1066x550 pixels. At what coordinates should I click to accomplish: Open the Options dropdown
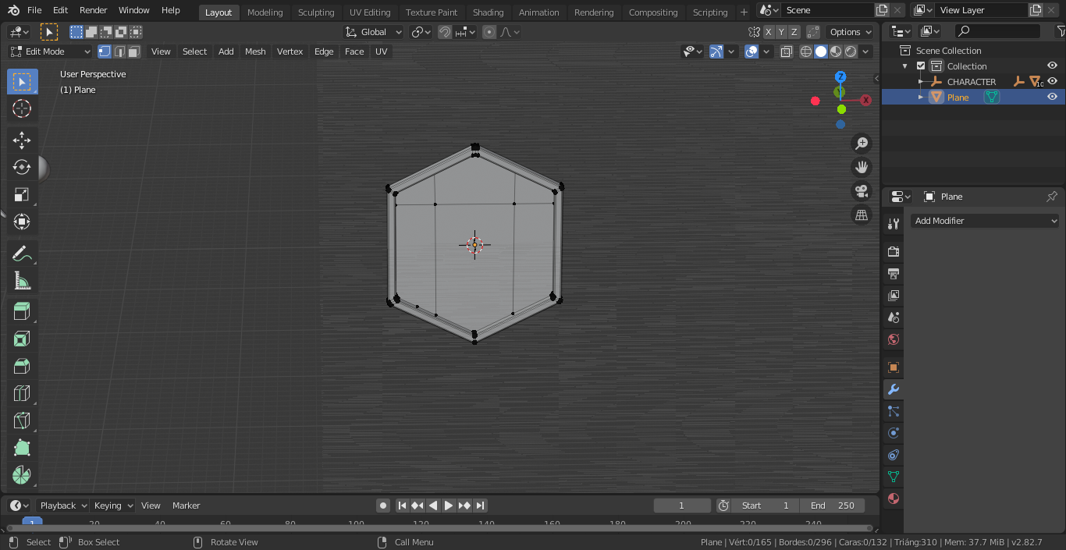tap(851, 32)
